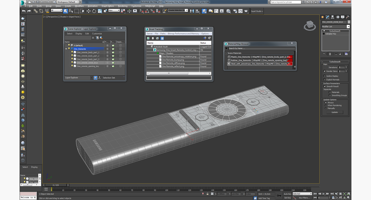Select the Always update option
The height and width of the screenshot is (200, 371).
click(326, 102)
